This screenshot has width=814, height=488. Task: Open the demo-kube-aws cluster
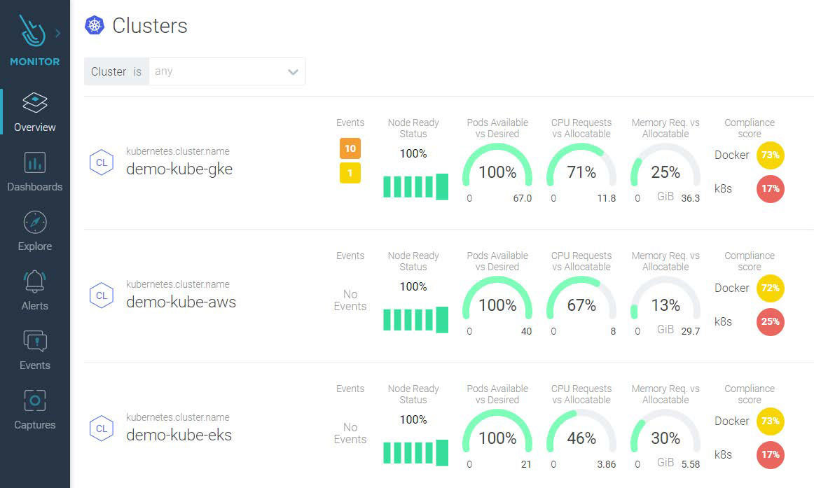click(181, 302)
